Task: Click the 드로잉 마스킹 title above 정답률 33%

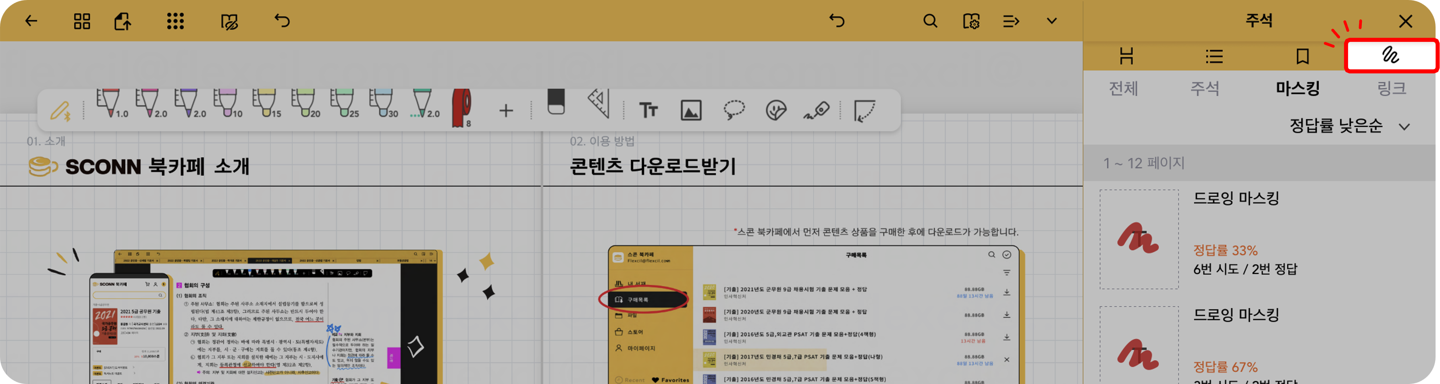Action: pos(1236,198)
